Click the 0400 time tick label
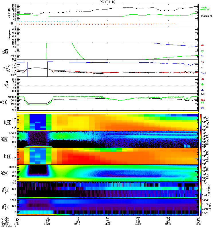 [17, 224]
